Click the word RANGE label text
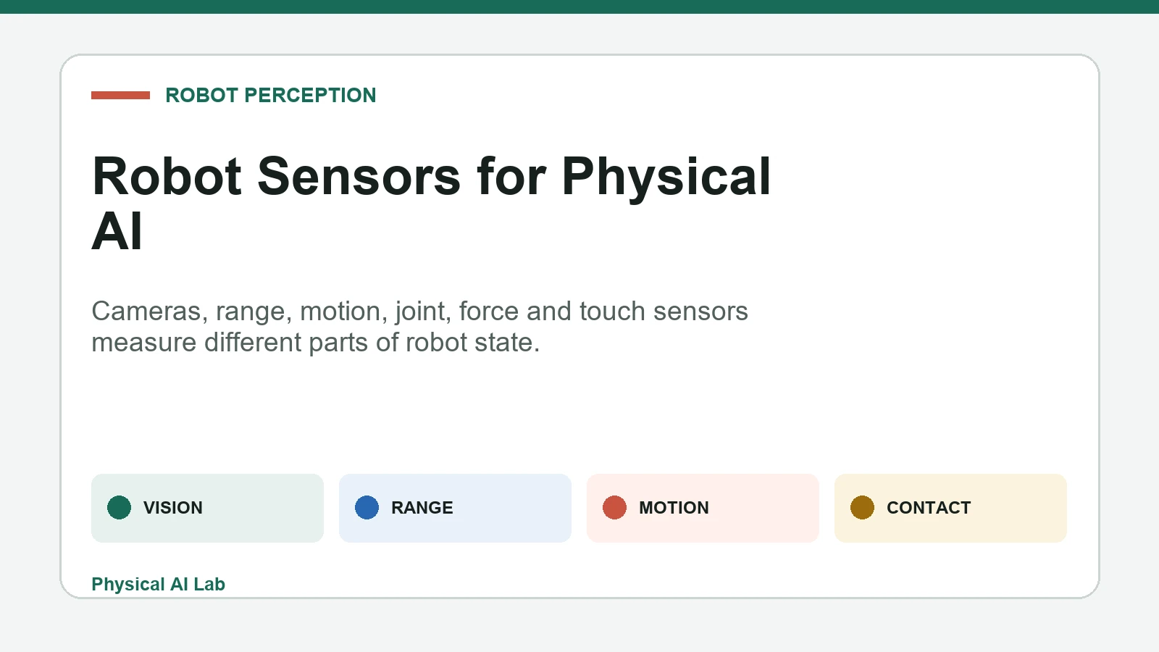The width and height of the screenshot is (1159, 652). coord(422,508)
